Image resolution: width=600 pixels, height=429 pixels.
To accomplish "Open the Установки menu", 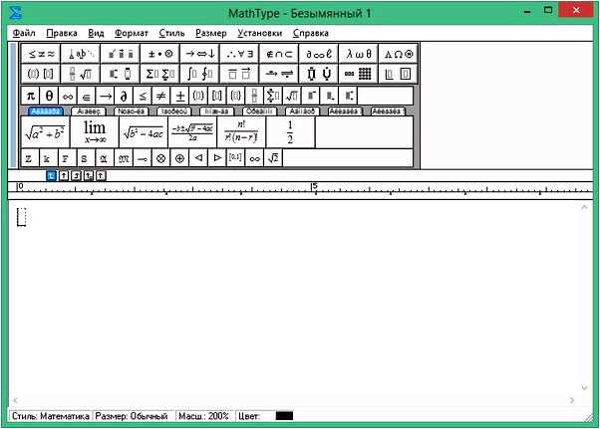I will pos(260,33).
